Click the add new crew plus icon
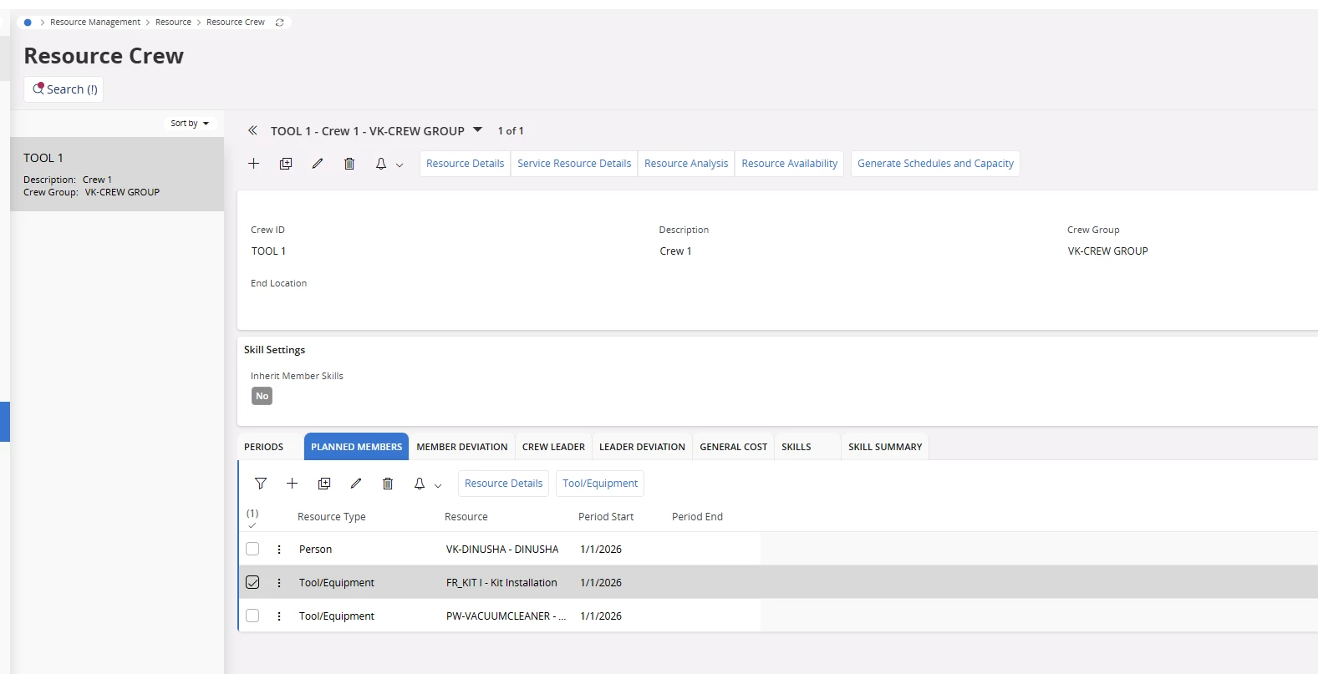1318x674 pixels. click(x=254, y=164)
